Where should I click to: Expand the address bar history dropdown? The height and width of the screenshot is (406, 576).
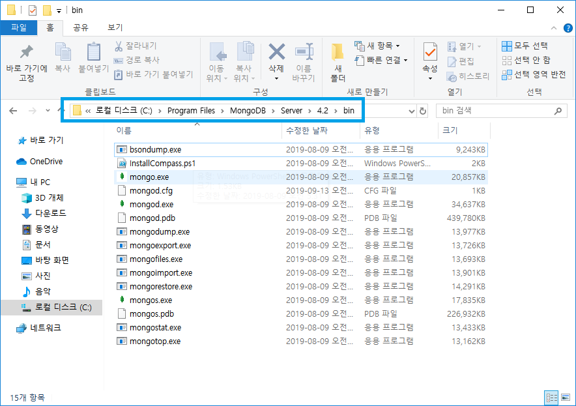[412, 111]
